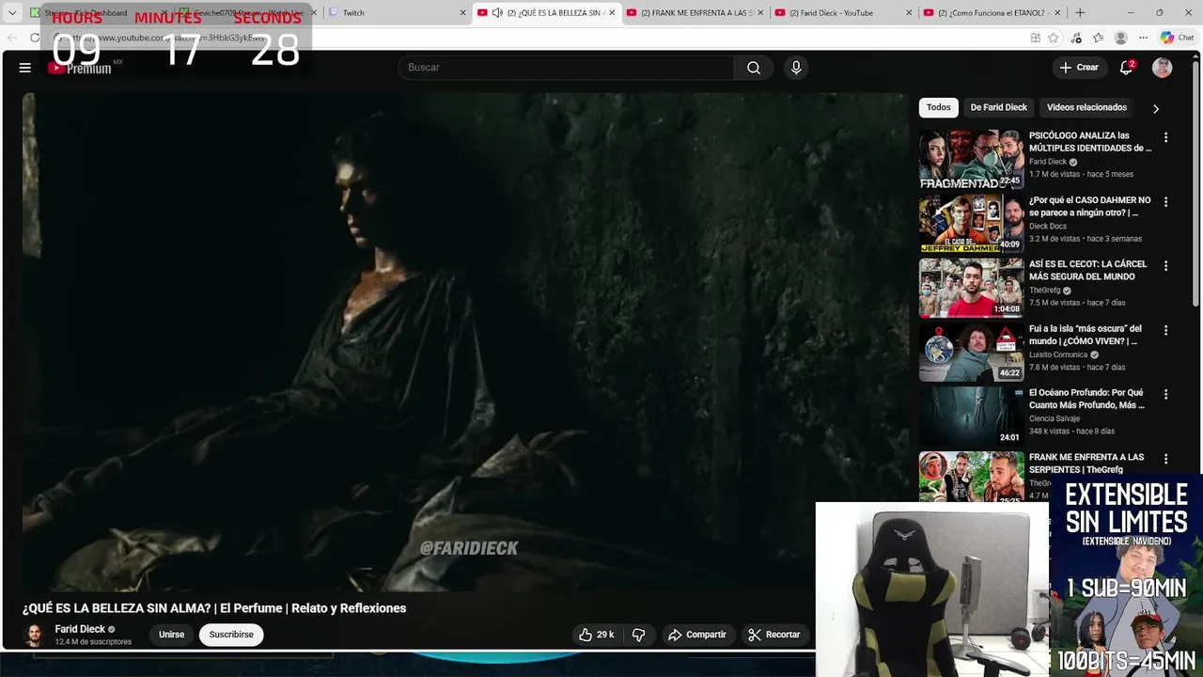Open the tab actions menu arrow
This screenshot has width=1203, height=677.
(x=12, y=12)
